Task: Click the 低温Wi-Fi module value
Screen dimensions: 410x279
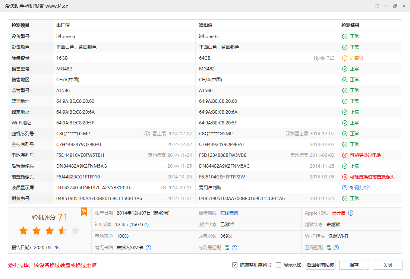Action: [x=338, y=236]
